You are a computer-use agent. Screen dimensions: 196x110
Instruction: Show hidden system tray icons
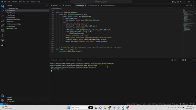point(169,108)
